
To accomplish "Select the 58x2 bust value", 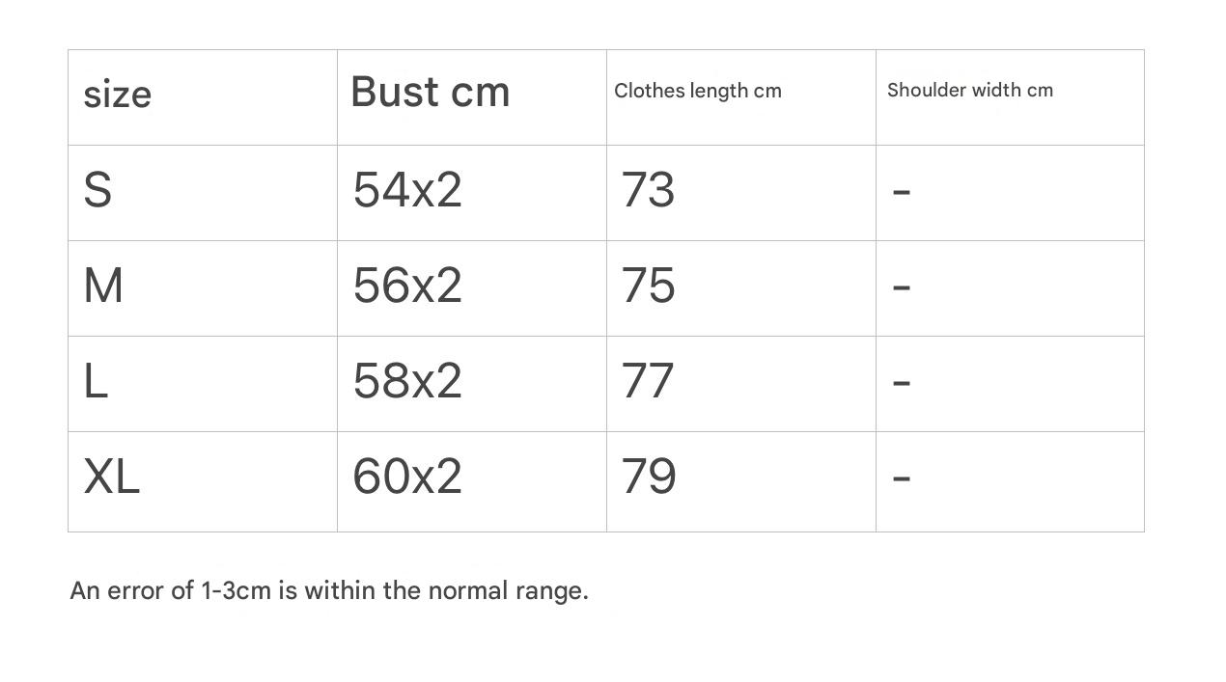I will point(407,381).
